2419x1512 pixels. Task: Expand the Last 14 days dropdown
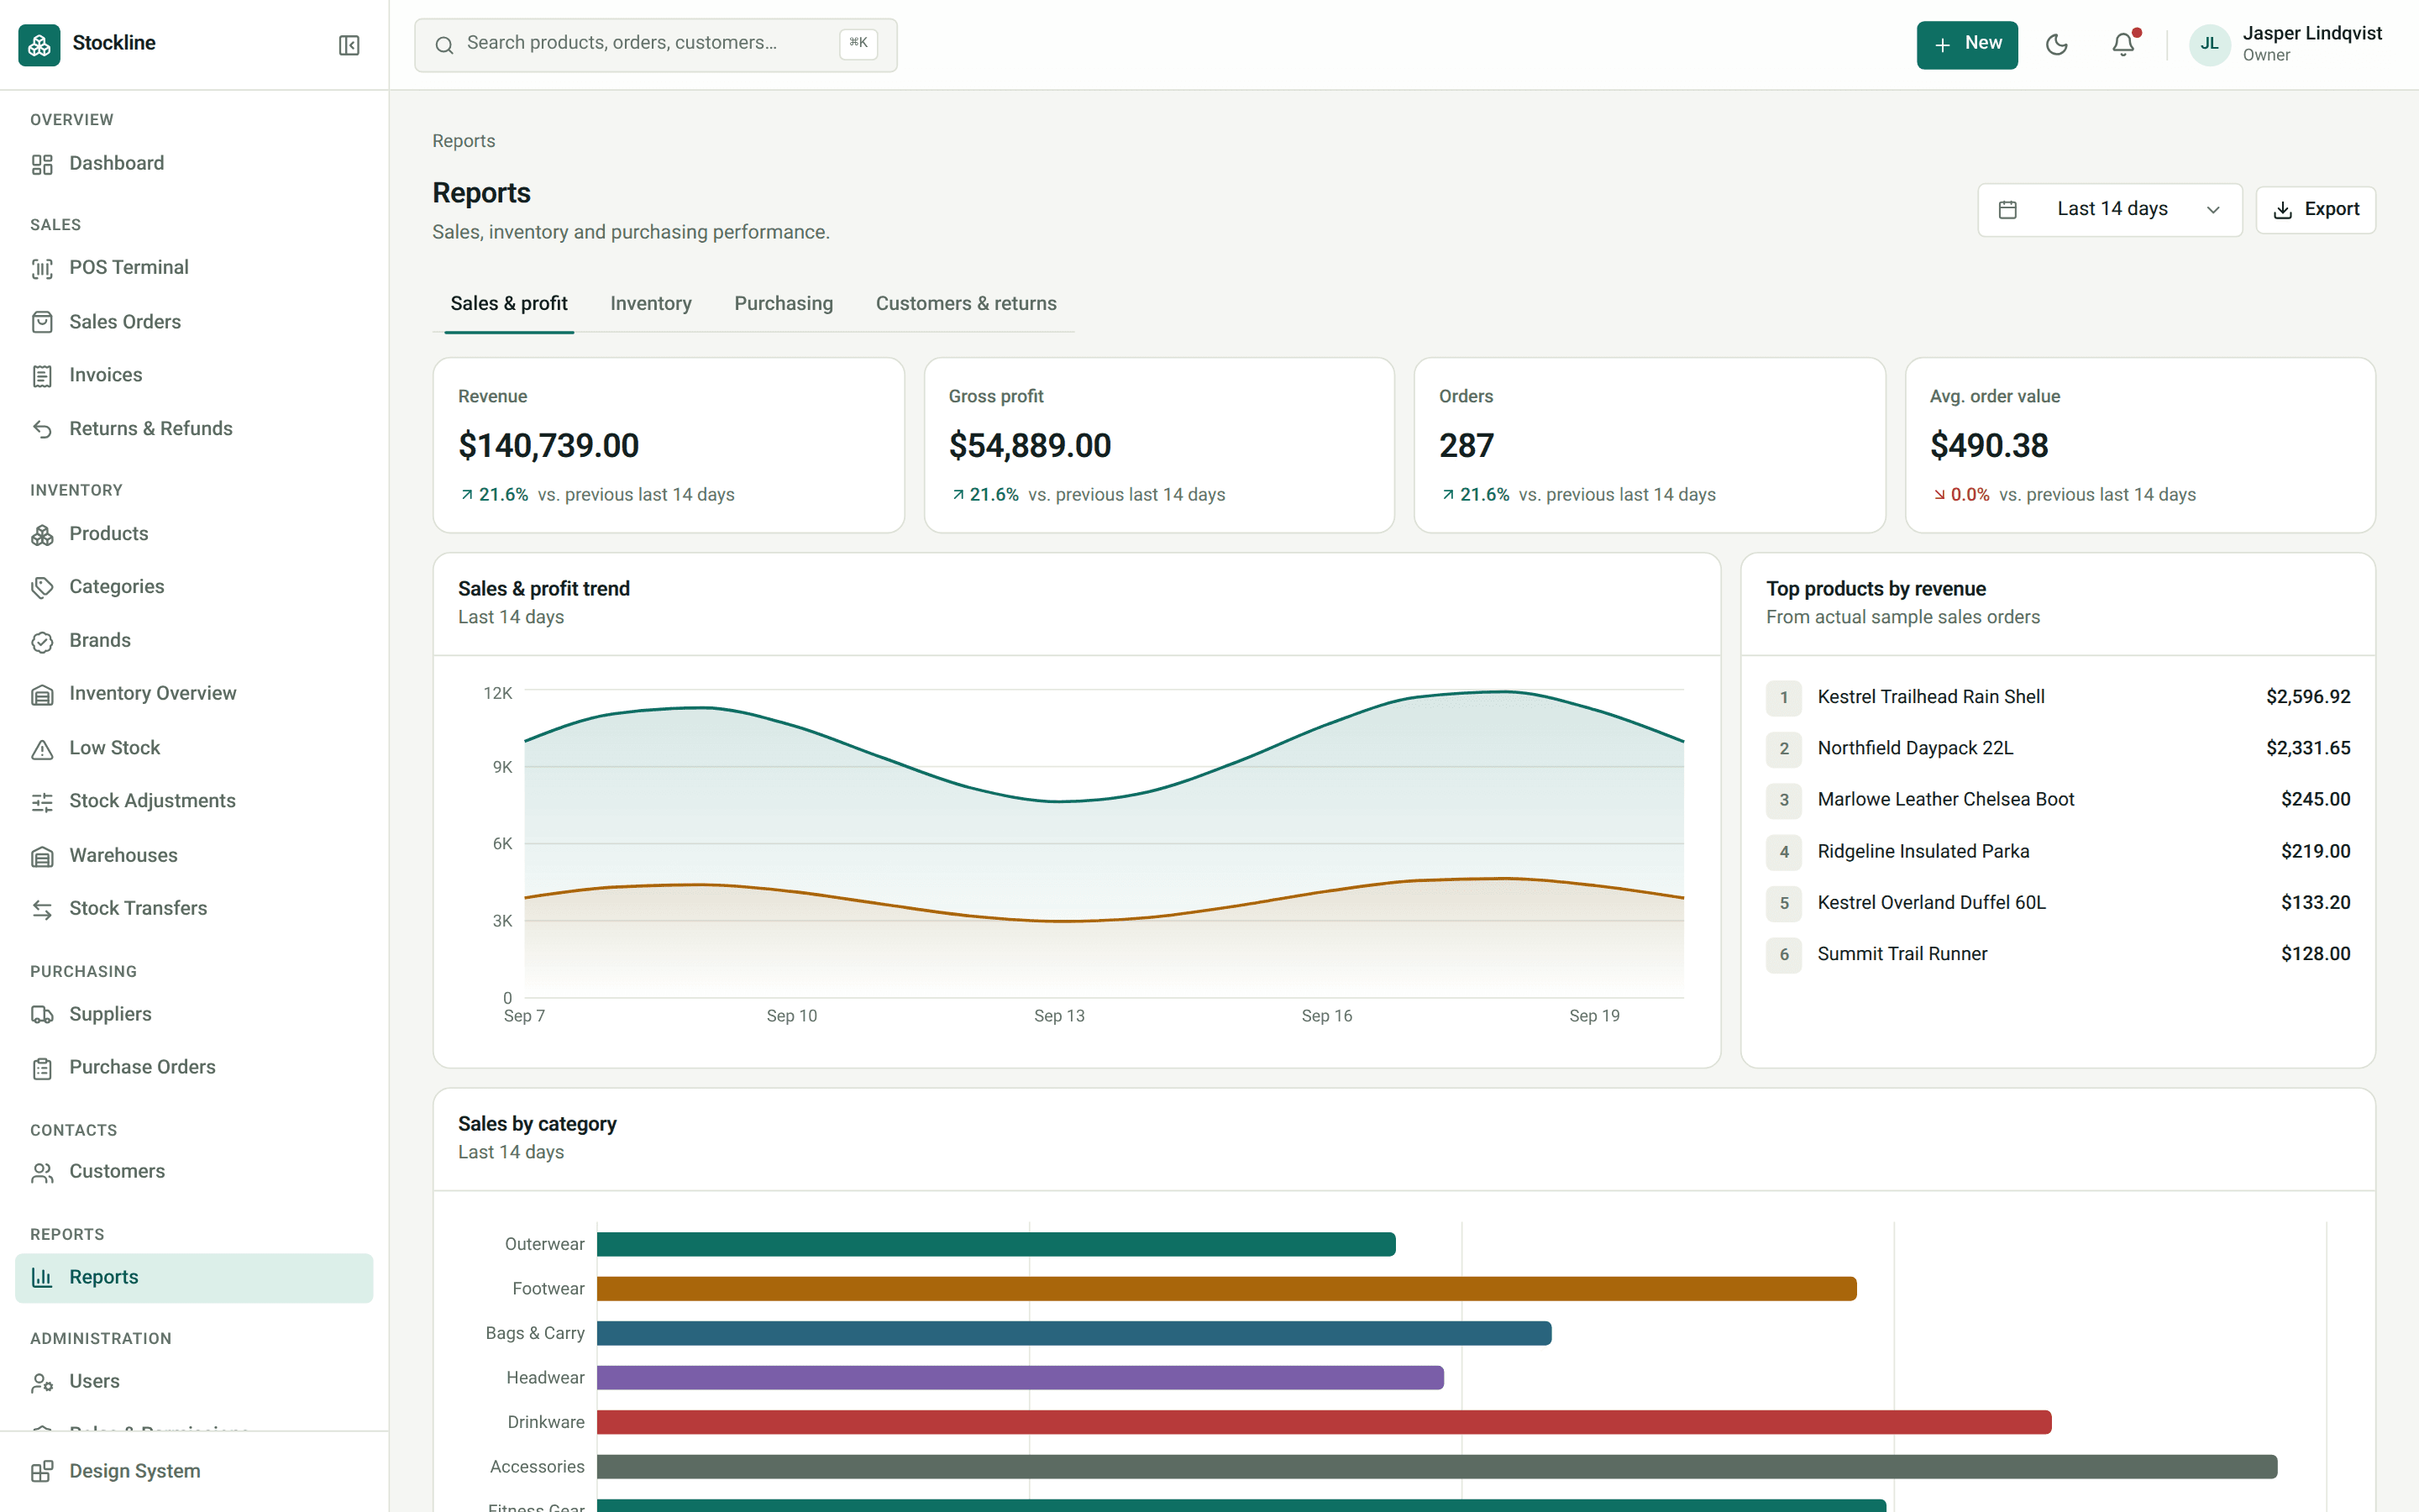coord(2109,210)
